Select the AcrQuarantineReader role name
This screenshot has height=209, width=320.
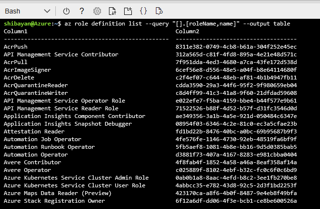(36, 85)
